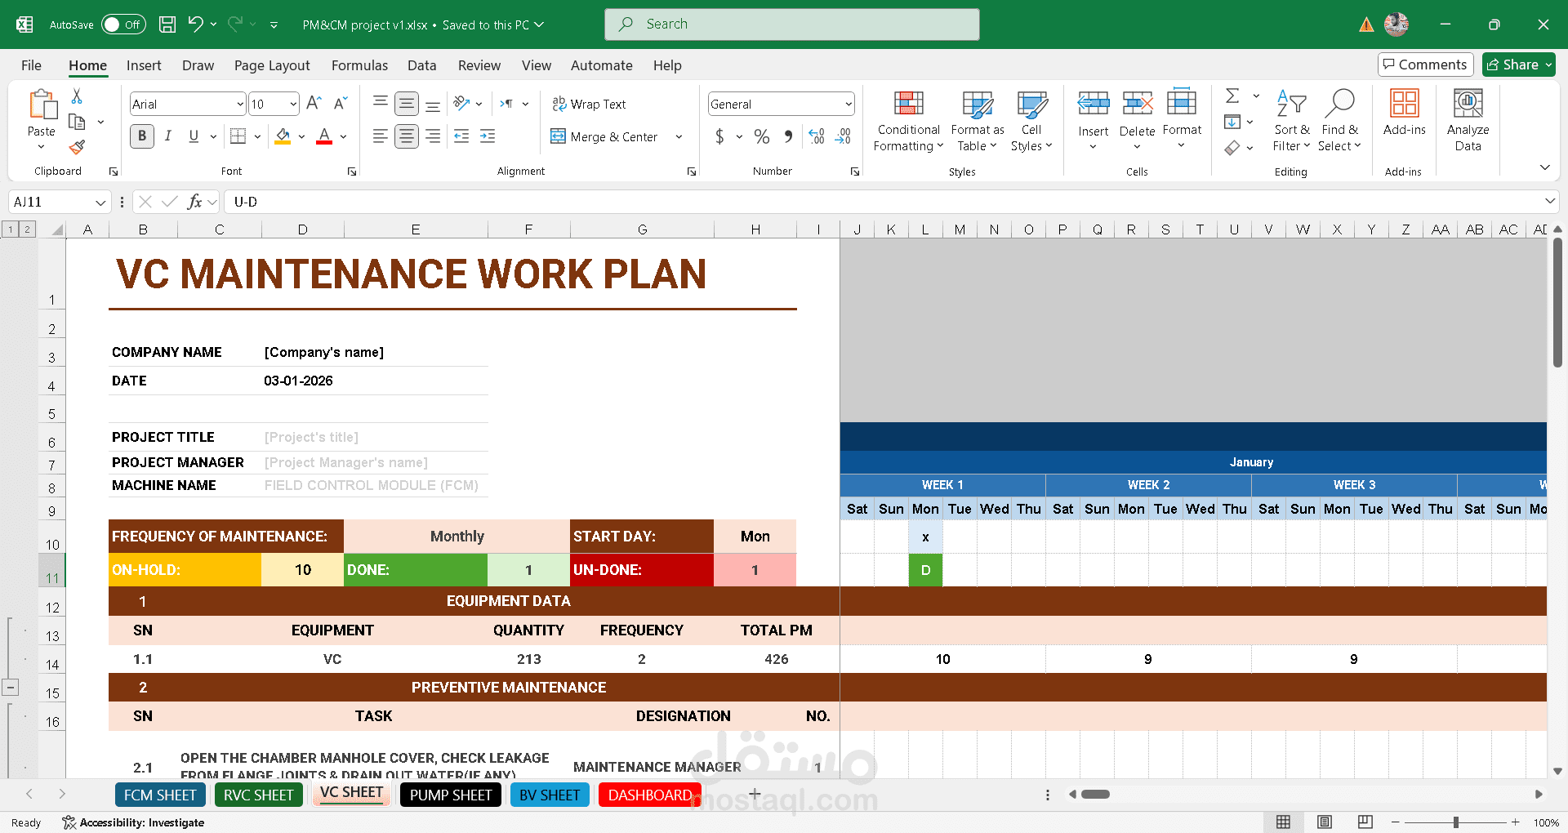The width and height of the screenshot is (1568, 833).
Task: Click the AutoSum sigma icon
Action: point(1232,96)
